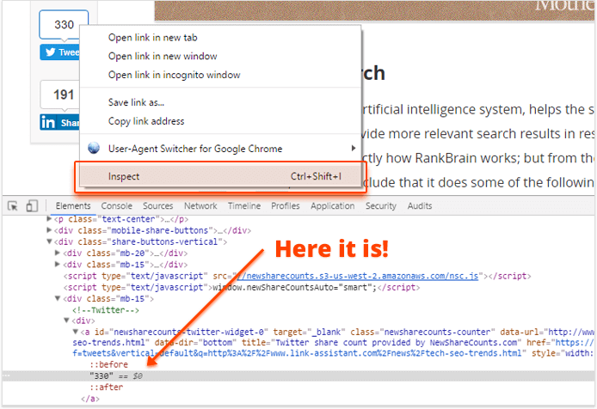Open the Application tab
Viewport: 597px width, 409px height.
pyautogui.click(x=332, y=206)
